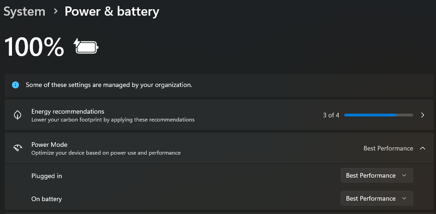
Task: Open the On battery power mode dropdown
Action: point(377,198)
